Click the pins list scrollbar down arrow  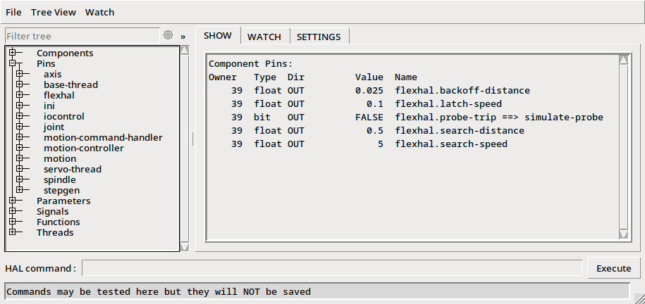click(623, 234)
